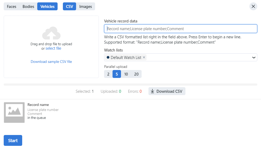Image resolution: width=261 pixels, height=149 pixels.
Task: Switch to the Faces tab
Action: tap(11, 7)
